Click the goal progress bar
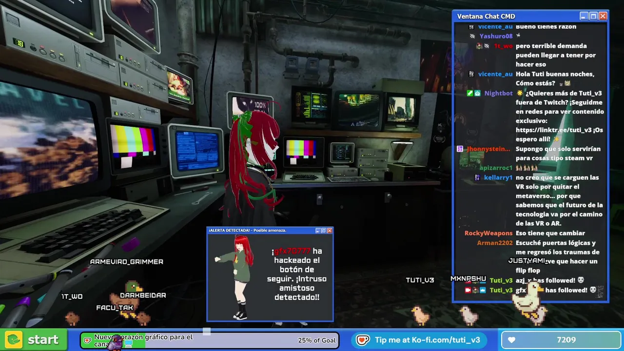This screenshot has width=624, height=351. 210,340
